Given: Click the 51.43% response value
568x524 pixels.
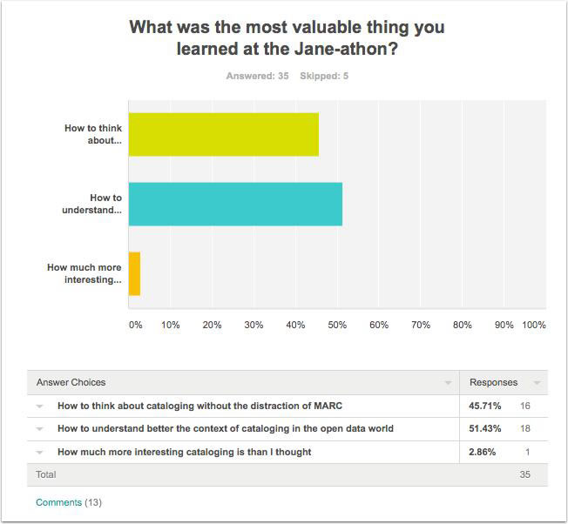Looking at the screenshot, I should pos(484,428).
